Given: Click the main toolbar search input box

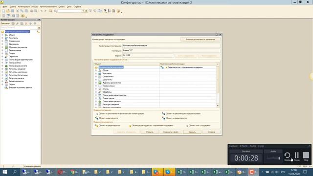Looking at the screenshot, I should [69, 11].
